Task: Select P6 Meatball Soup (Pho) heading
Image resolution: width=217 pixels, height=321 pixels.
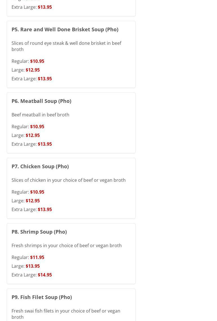Action: [x=41, y=101]
